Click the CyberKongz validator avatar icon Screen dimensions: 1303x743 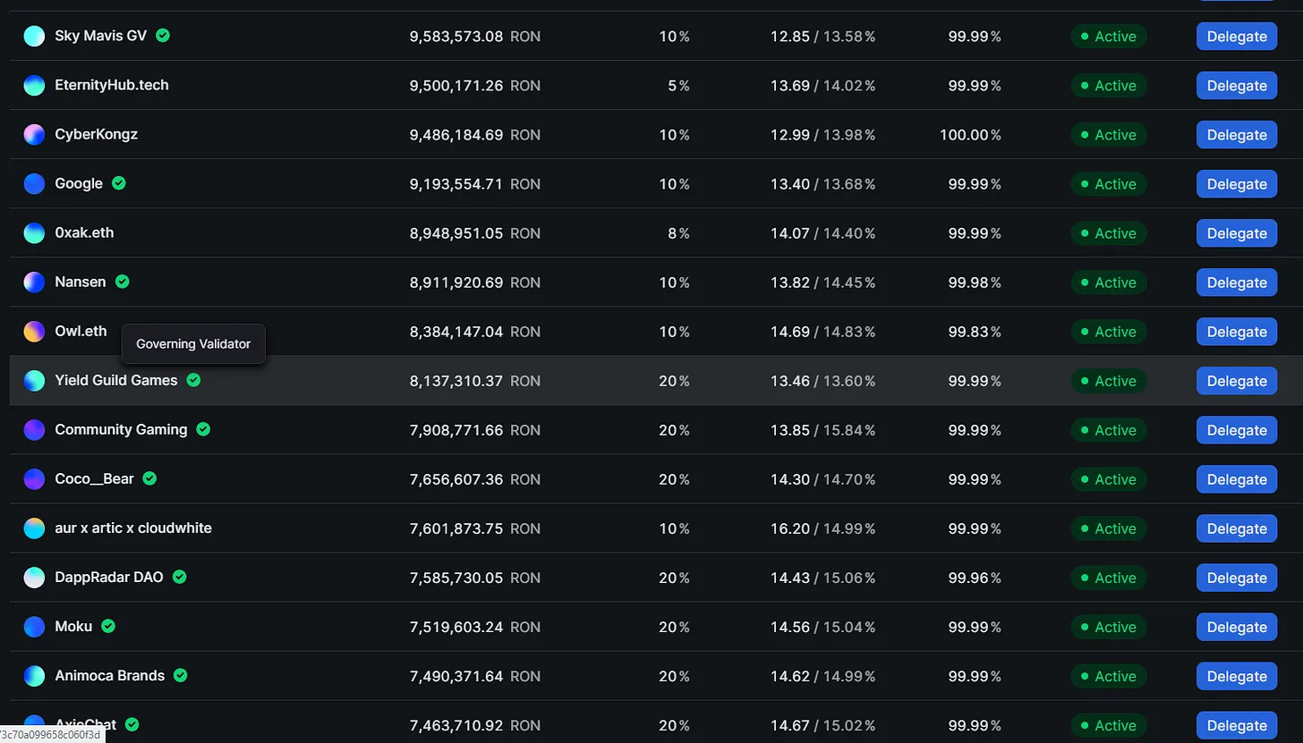pos(34,135)
